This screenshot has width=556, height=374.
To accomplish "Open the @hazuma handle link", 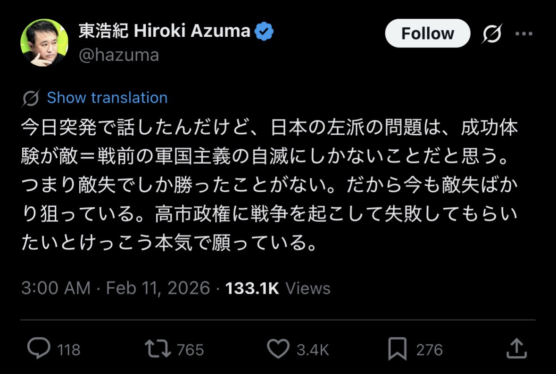I will click(x=118, y=55).
